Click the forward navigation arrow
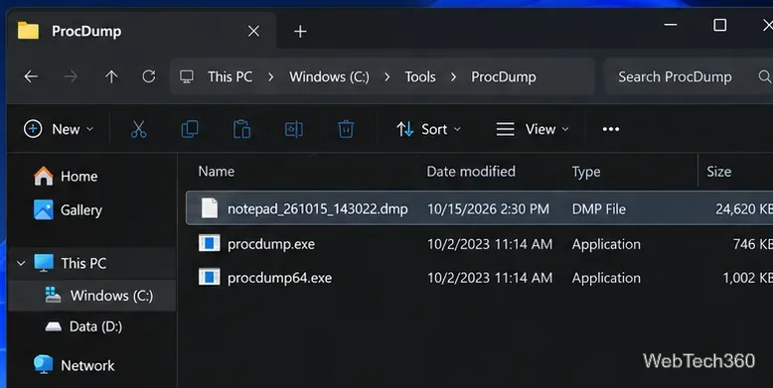 [x=71, y=76]
